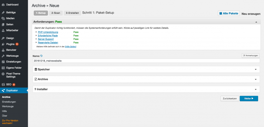Click the Eigene Felder grid icon
Screen dimensions: 264x127
click(3, 68)
